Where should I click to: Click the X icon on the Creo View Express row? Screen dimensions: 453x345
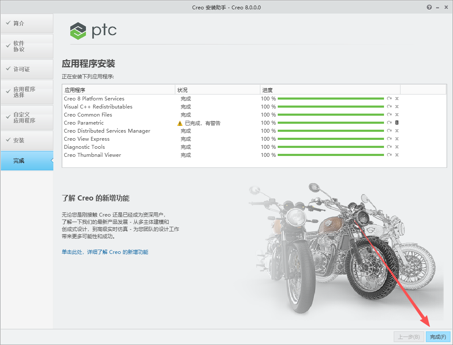coord(397,139)
